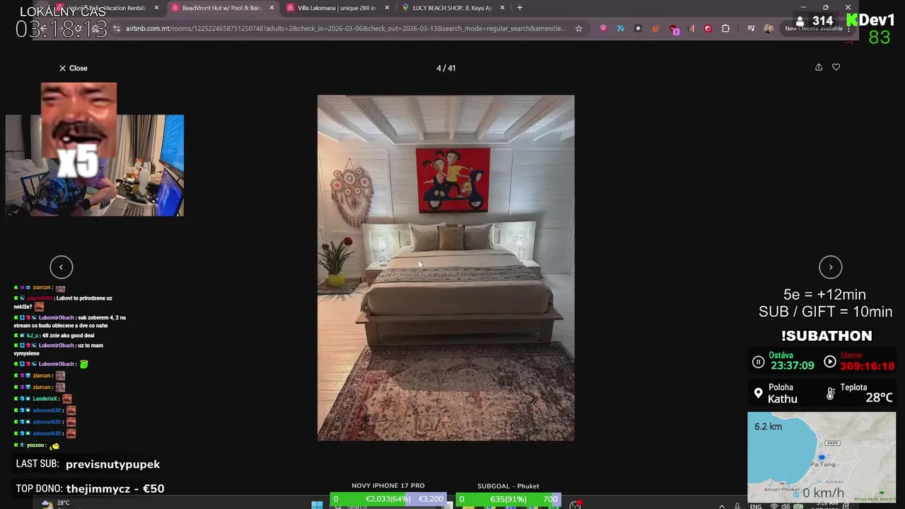Click the taskbar microphone icon
Screen dimensions: 905x509
point(737,506)
